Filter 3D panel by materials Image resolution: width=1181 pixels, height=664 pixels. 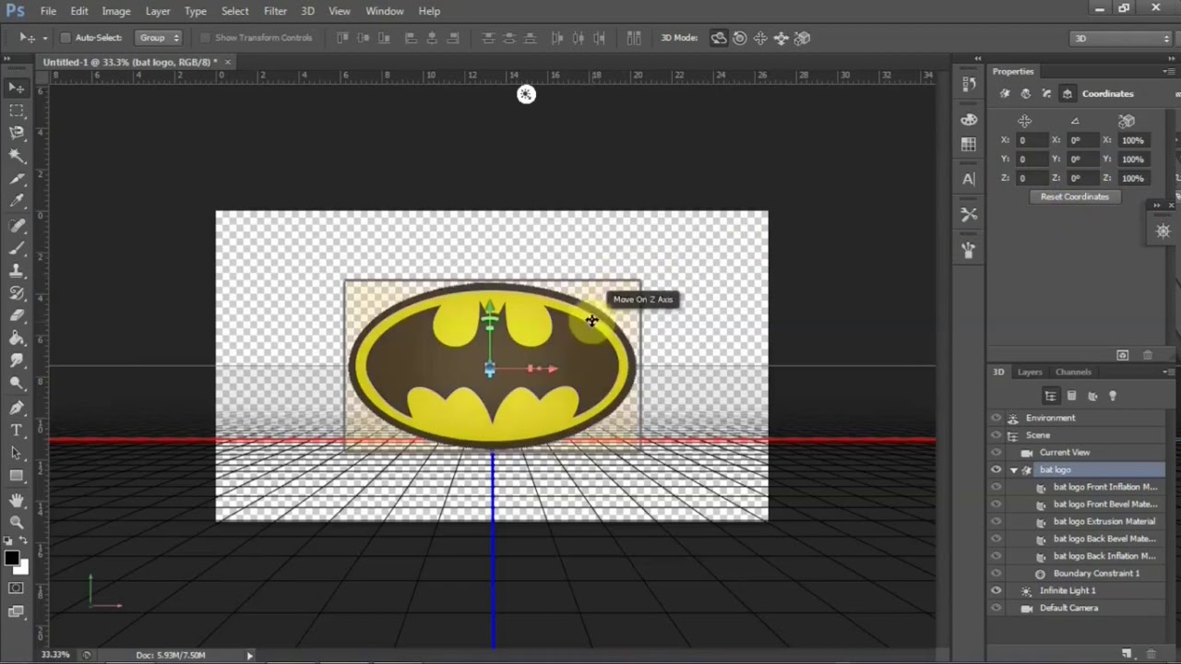(1092, 396)
